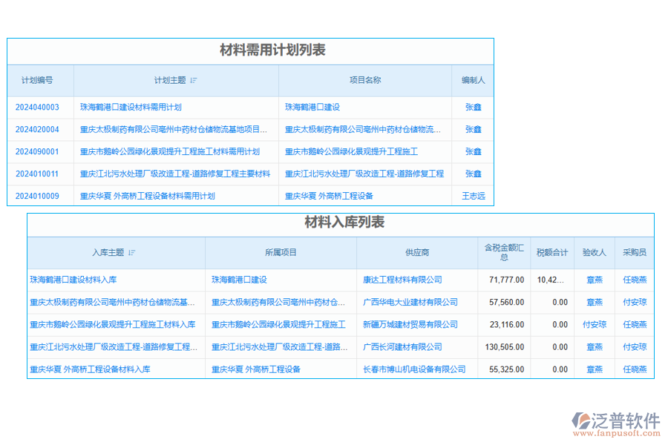Image resolution: width=668 pixels, height=445 pixels.
Task: Sort the warehouse list by 含税金额汇总 column
Action: 503,253
